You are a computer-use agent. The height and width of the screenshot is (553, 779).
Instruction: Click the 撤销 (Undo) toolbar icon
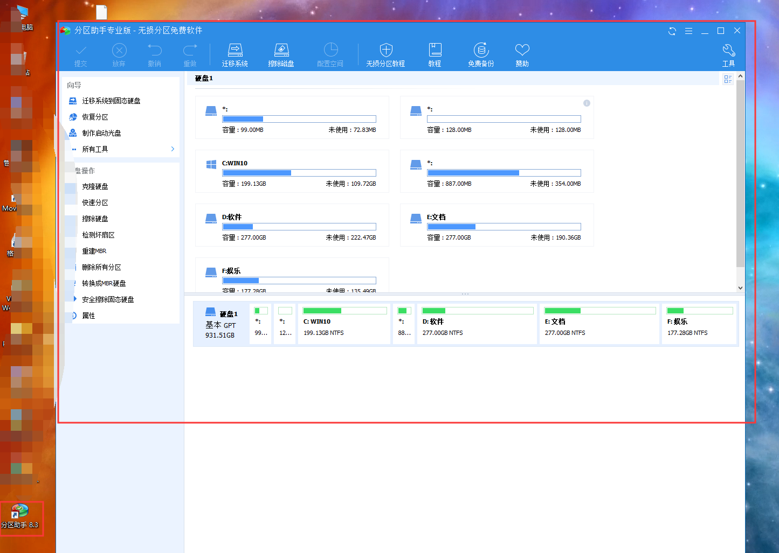tap(155, 55)
